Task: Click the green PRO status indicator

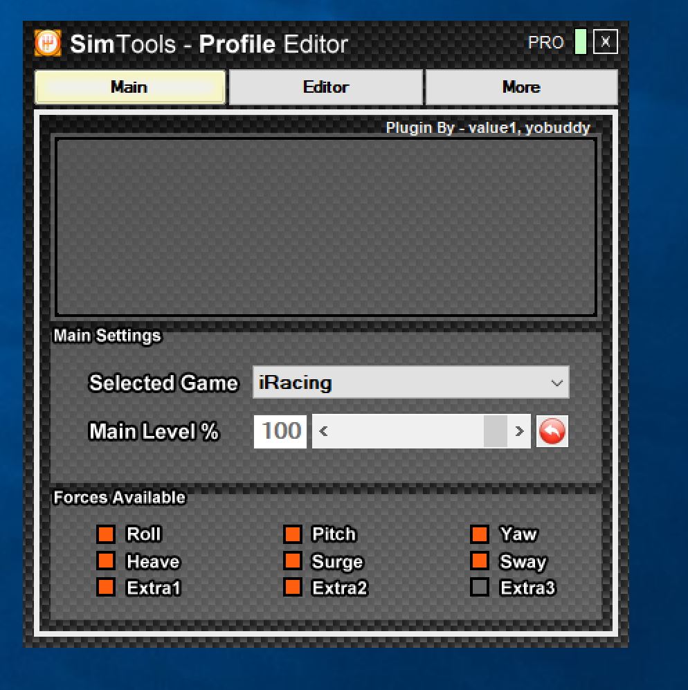Action: click(581, 42)
